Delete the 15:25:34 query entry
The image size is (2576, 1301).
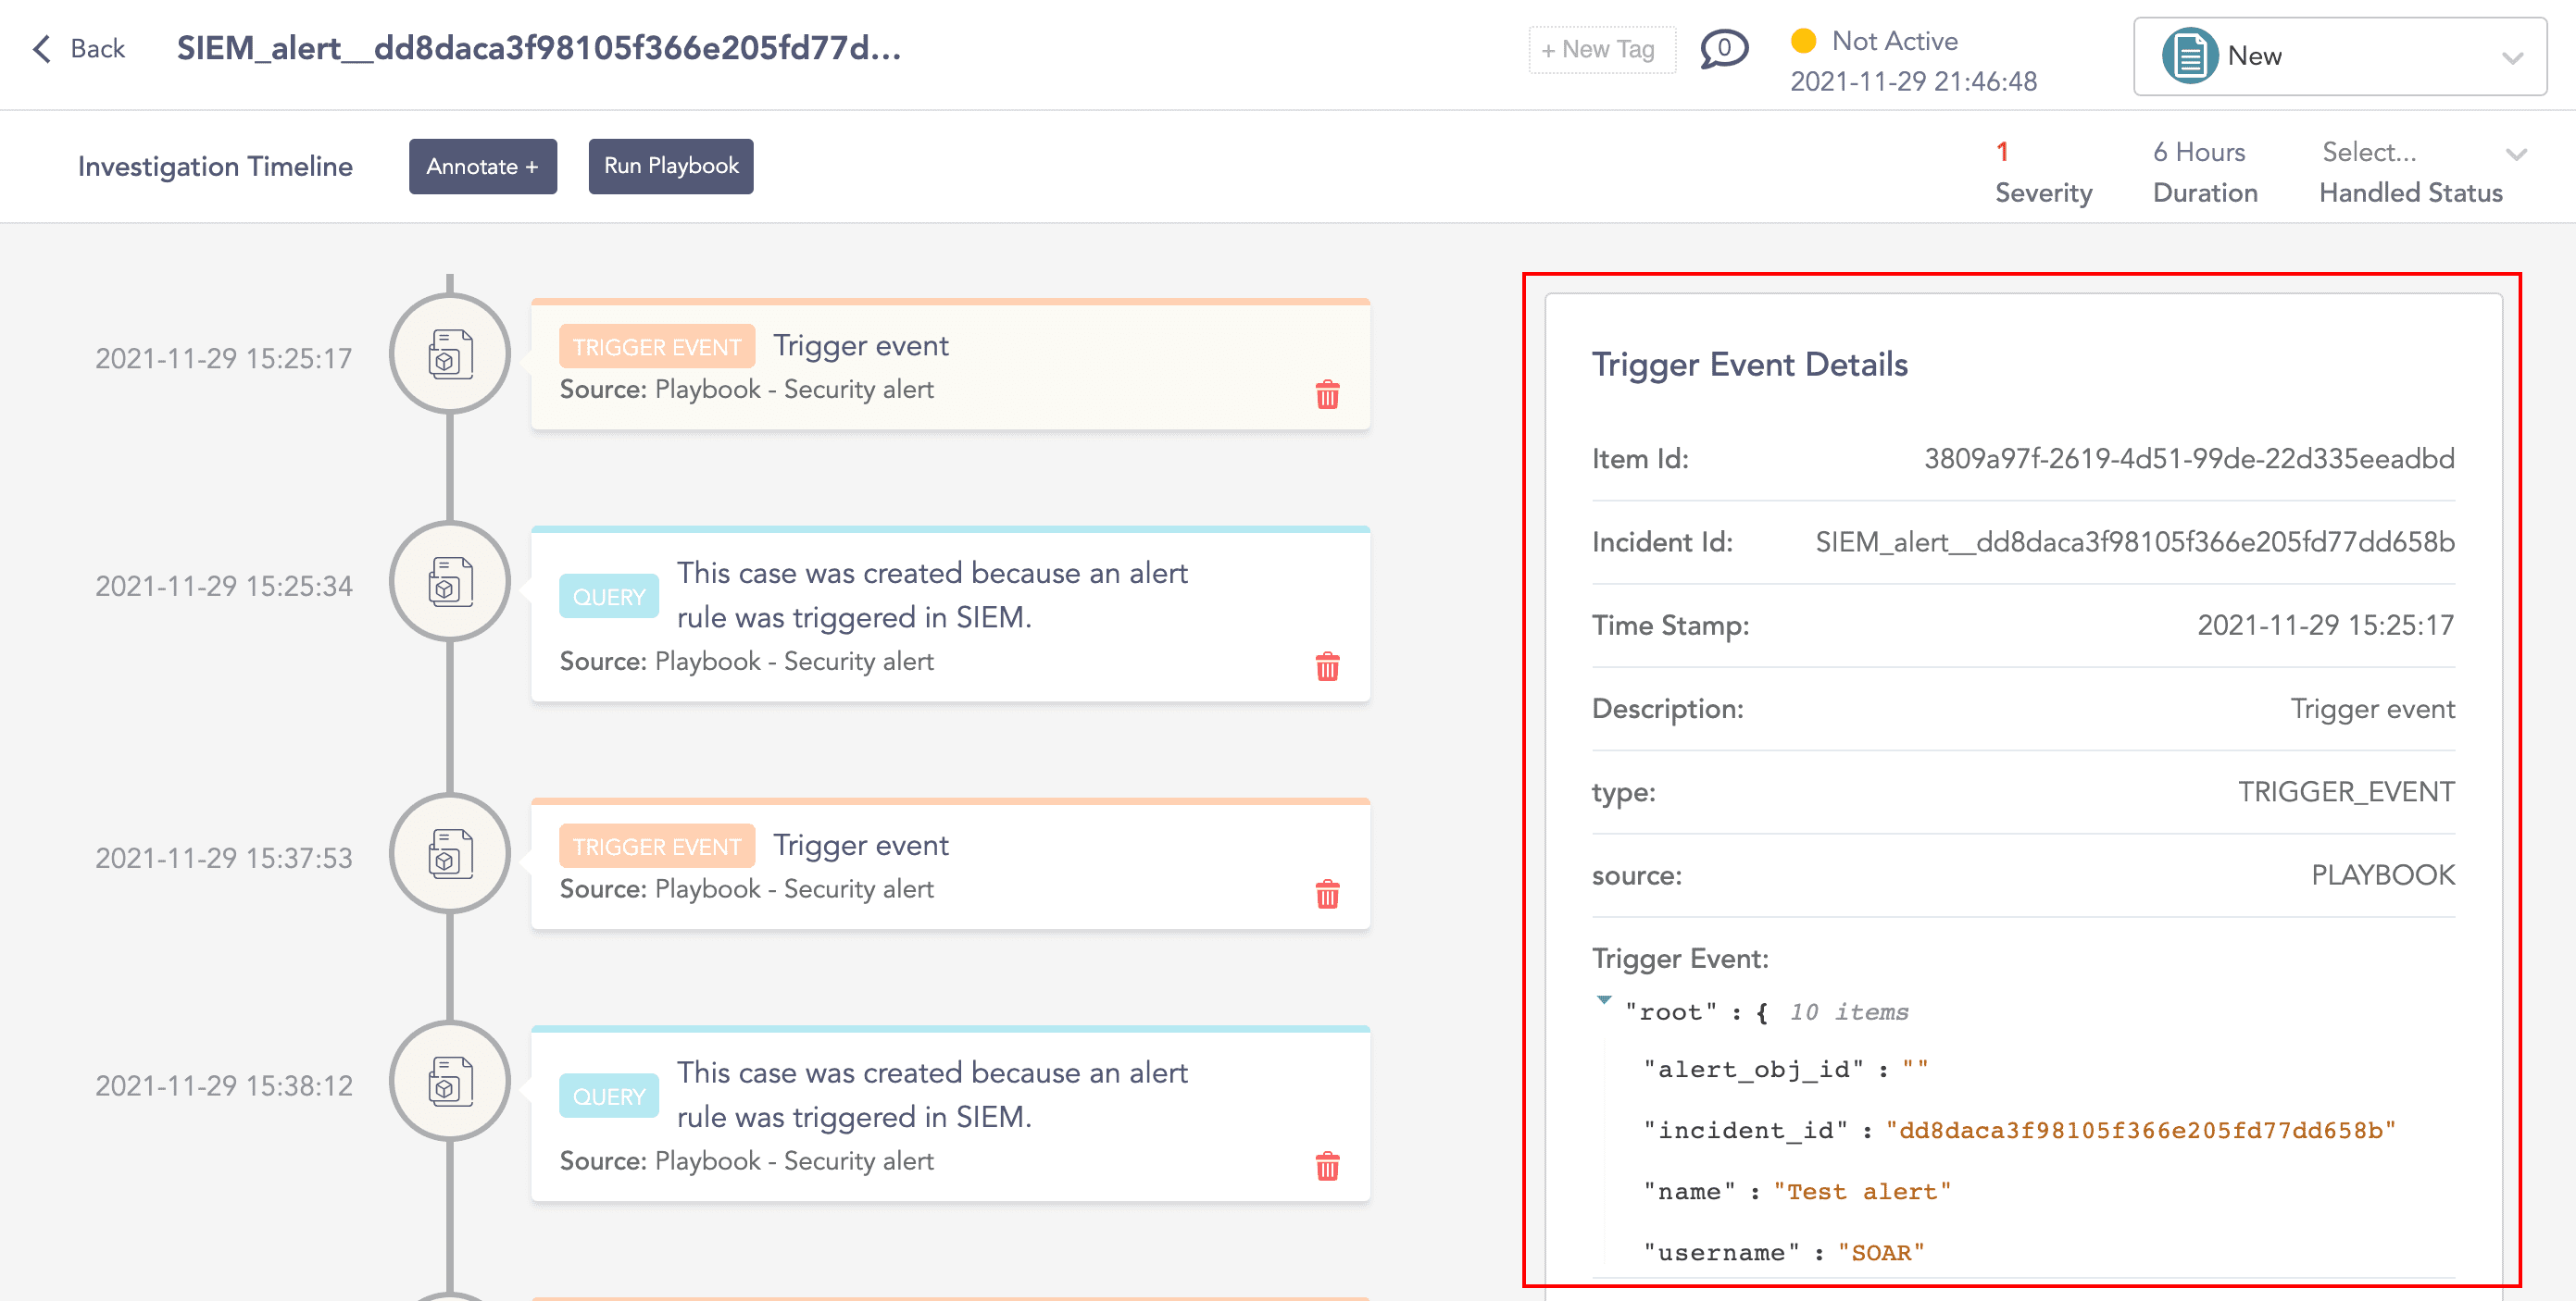[x=1327, y=666]
